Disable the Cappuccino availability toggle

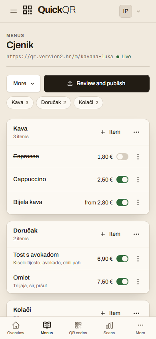pos(122,180)
